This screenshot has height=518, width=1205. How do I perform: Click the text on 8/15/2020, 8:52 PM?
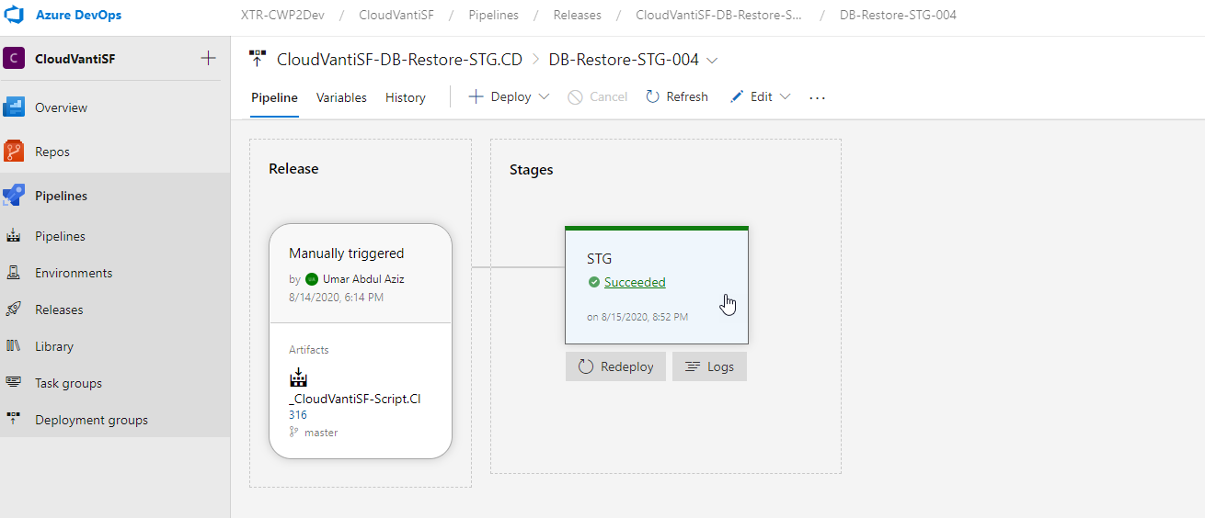coord(637,317)
